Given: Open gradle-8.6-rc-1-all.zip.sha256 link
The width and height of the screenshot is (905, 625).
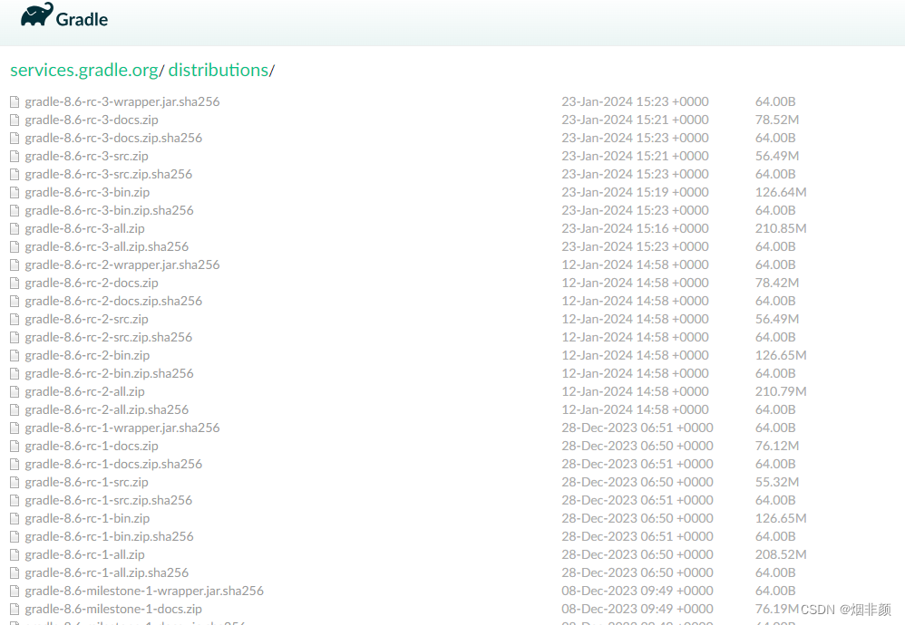Looking at the screenshot, I should pyautogui.click(x=107, y=573).
